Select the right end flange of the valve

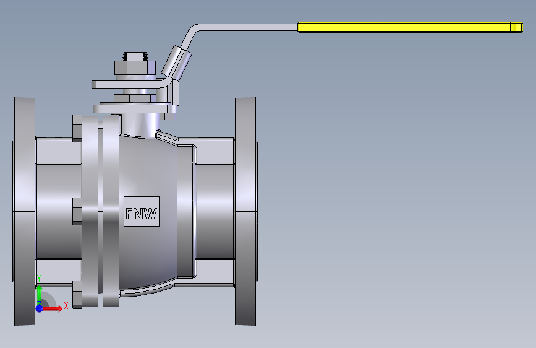[x=246, y=211]
